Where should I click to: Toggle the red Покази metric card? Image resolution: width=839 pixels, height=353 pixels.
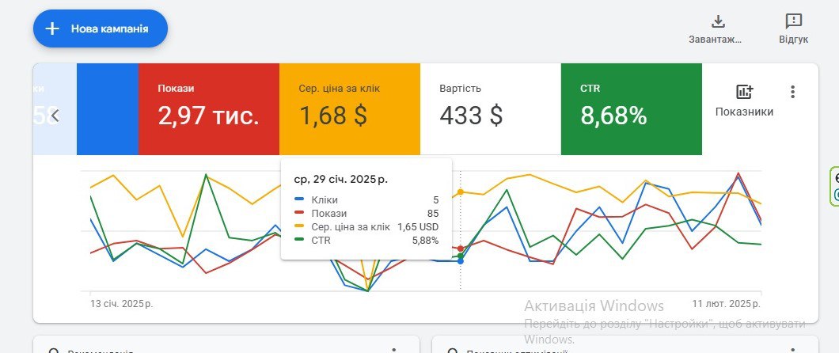(x=208, y=108)
